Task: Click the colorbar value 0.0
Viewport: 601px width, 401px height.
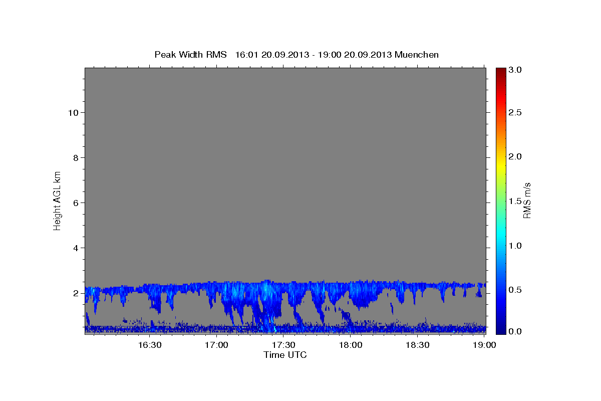Action: 515,332
